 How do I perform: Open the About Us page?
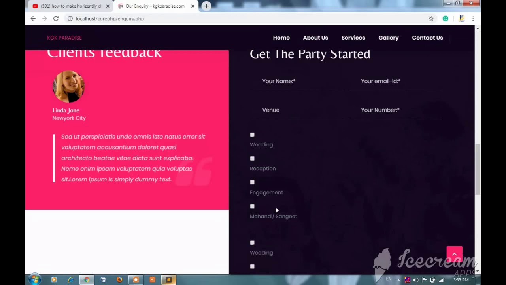pos(315,38)
